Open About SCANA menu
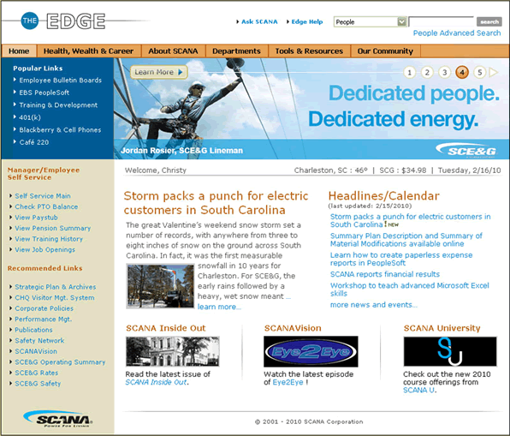This screenshot has height=436, width=510. pyautogui.click(x=173, y=51)
